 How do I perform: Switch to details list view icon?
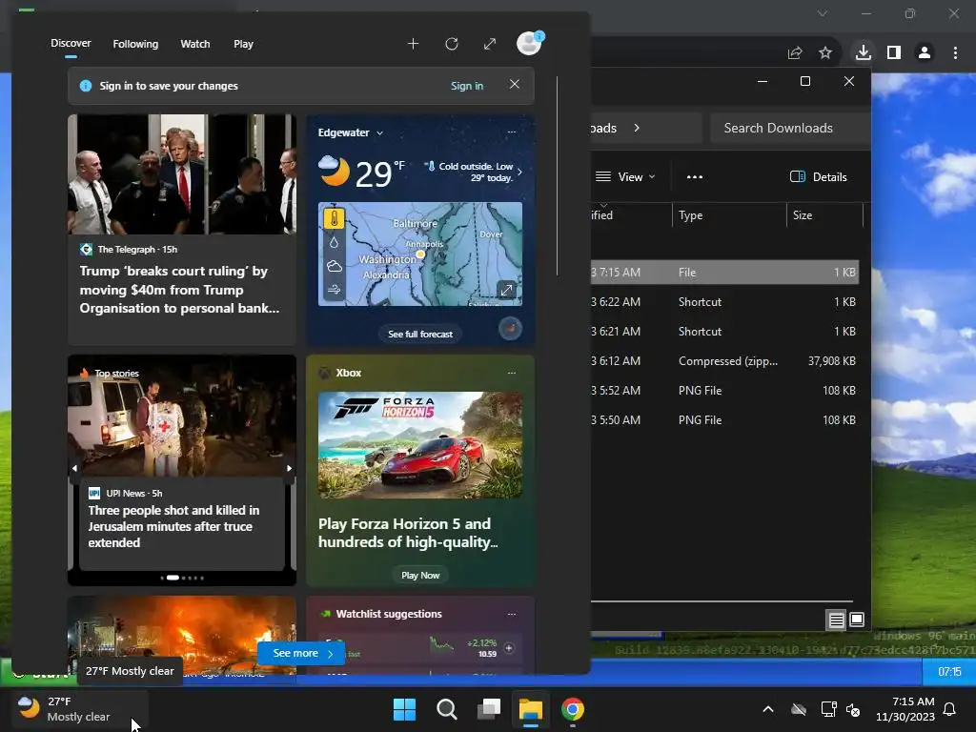836,620
